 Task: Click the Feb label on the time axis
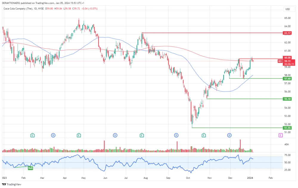pyautogui.click(x=24, y=178)
